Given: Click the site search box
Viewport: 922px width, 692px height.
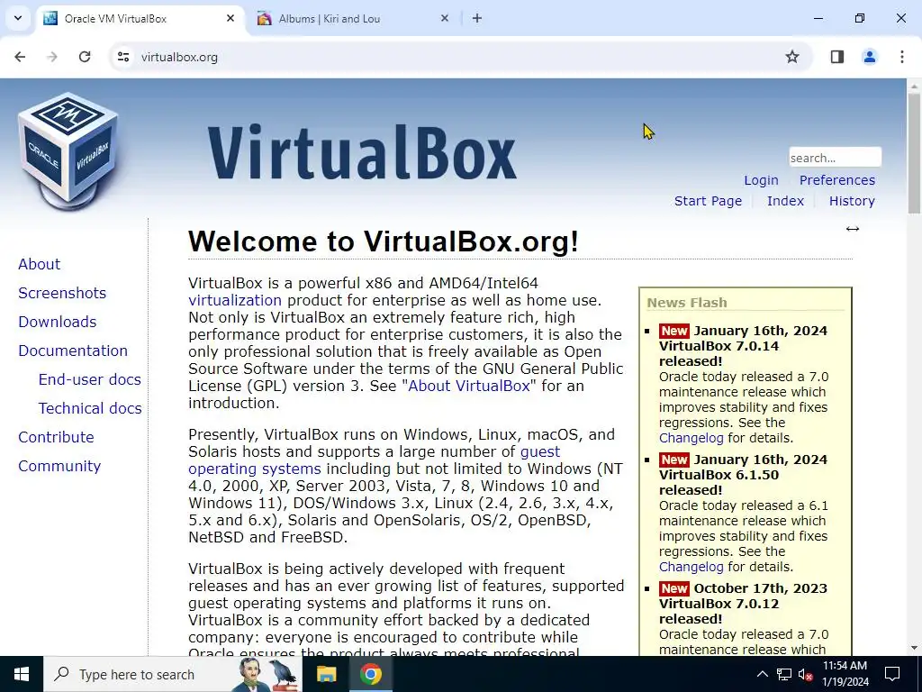Looking at the screenshot, I should click(x=835, y=158).
